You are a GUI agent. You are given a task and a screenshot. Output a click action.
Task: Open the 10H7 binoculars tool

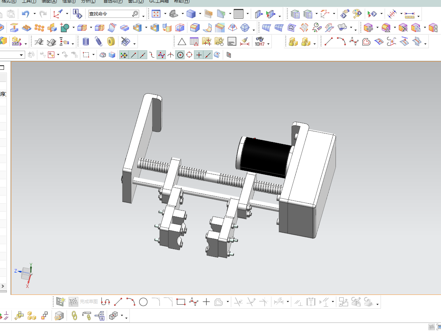[x=260, y=42]
